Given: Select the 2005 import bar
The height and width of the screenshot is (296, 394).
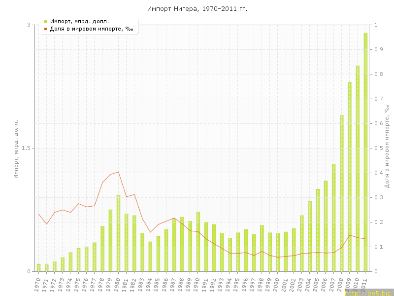Looking at the screenshot, I should point(318,230).
